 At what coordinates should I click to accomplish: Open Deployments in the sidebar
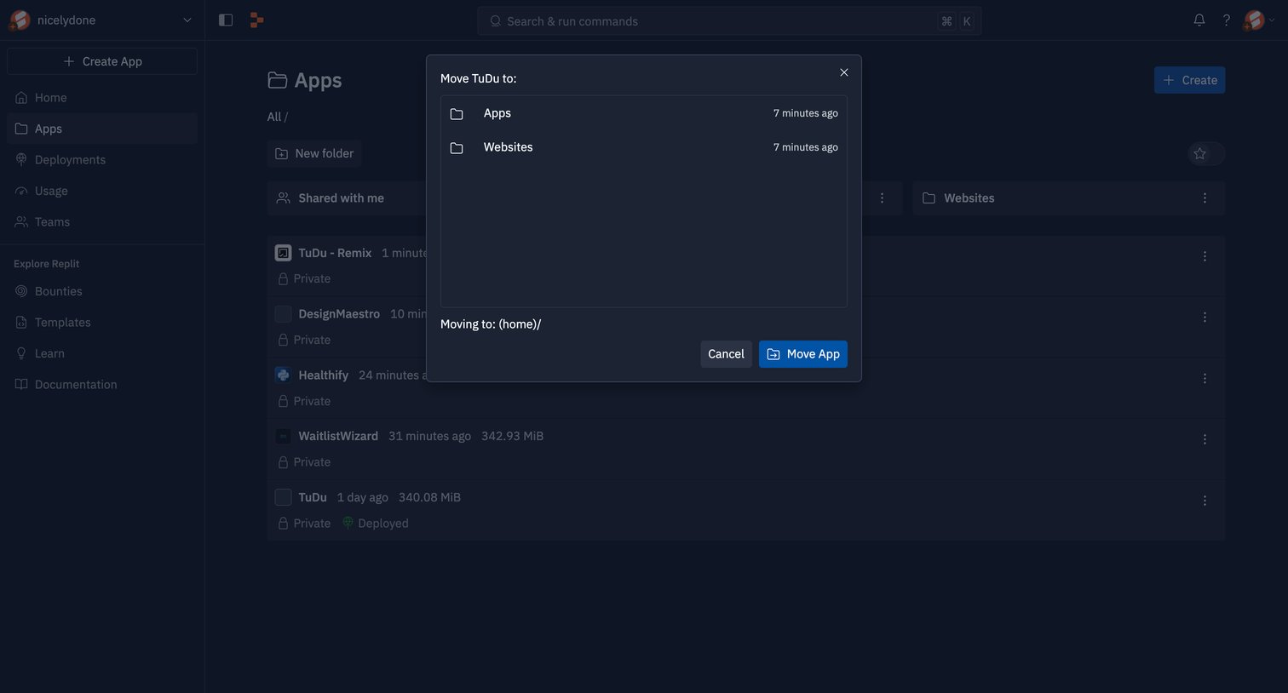(x=102, y=160)
